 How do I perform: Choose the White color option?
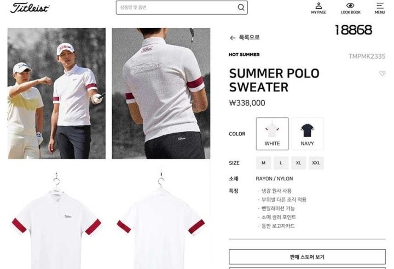pos(272,134)
